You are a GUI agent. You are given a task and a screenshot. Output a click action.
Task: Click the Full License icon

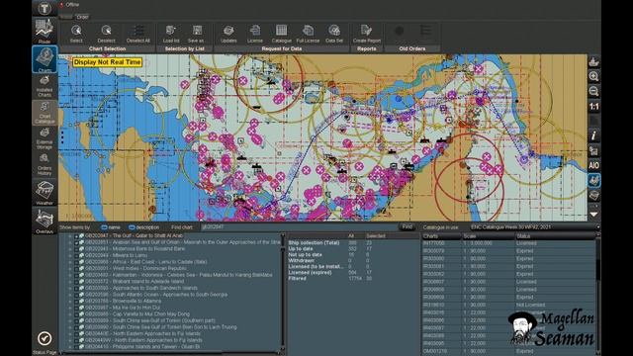[x=308, y=31]
